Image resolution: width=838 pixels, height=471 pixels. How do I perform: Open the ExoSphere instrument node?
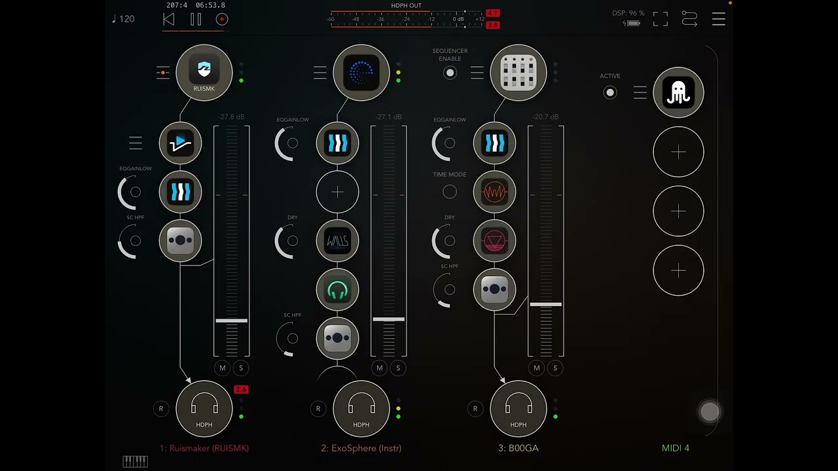click(361, 73)
